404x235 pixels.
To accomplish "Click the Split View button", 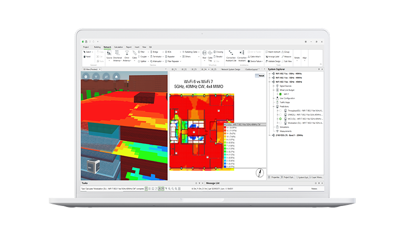I will click(287, 62).
